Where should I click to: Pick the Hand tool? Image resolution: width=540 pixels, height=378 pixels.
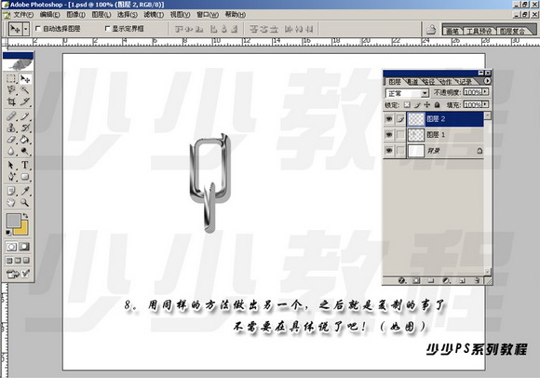click(11, 202)
